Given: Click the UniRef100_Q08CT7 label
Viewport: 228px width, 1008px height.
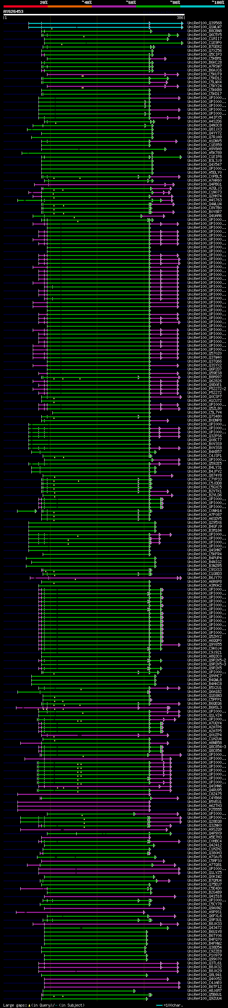Looking at the screenshot, I should pos(204,440).
